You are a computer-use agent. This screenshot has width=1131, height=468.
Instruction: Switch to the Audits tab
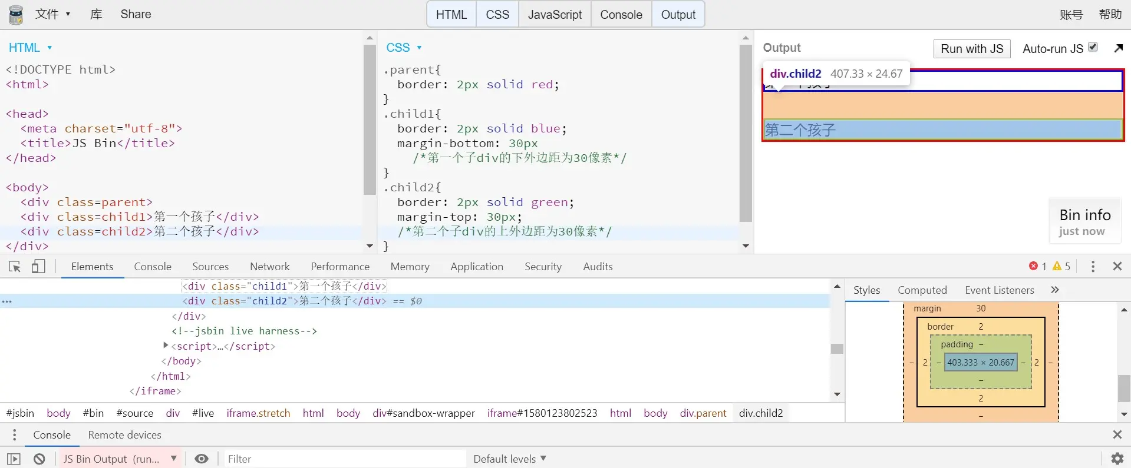click(x=598, y=267)
